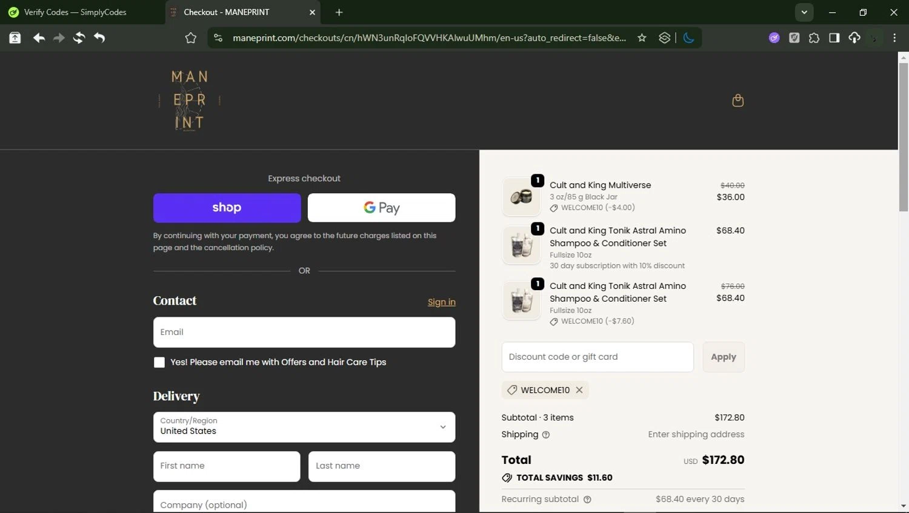Viewport: 909px width, 513px height.
Task: Click the discount code or gift card field
Action: click(x=598, y=357)
